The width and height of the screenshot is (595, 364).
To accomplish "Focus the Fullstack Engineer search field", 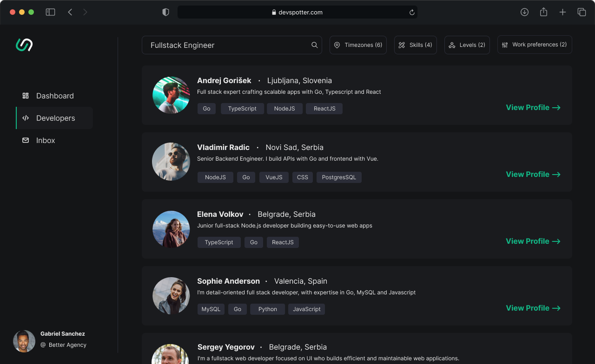I will coord(231,45).
